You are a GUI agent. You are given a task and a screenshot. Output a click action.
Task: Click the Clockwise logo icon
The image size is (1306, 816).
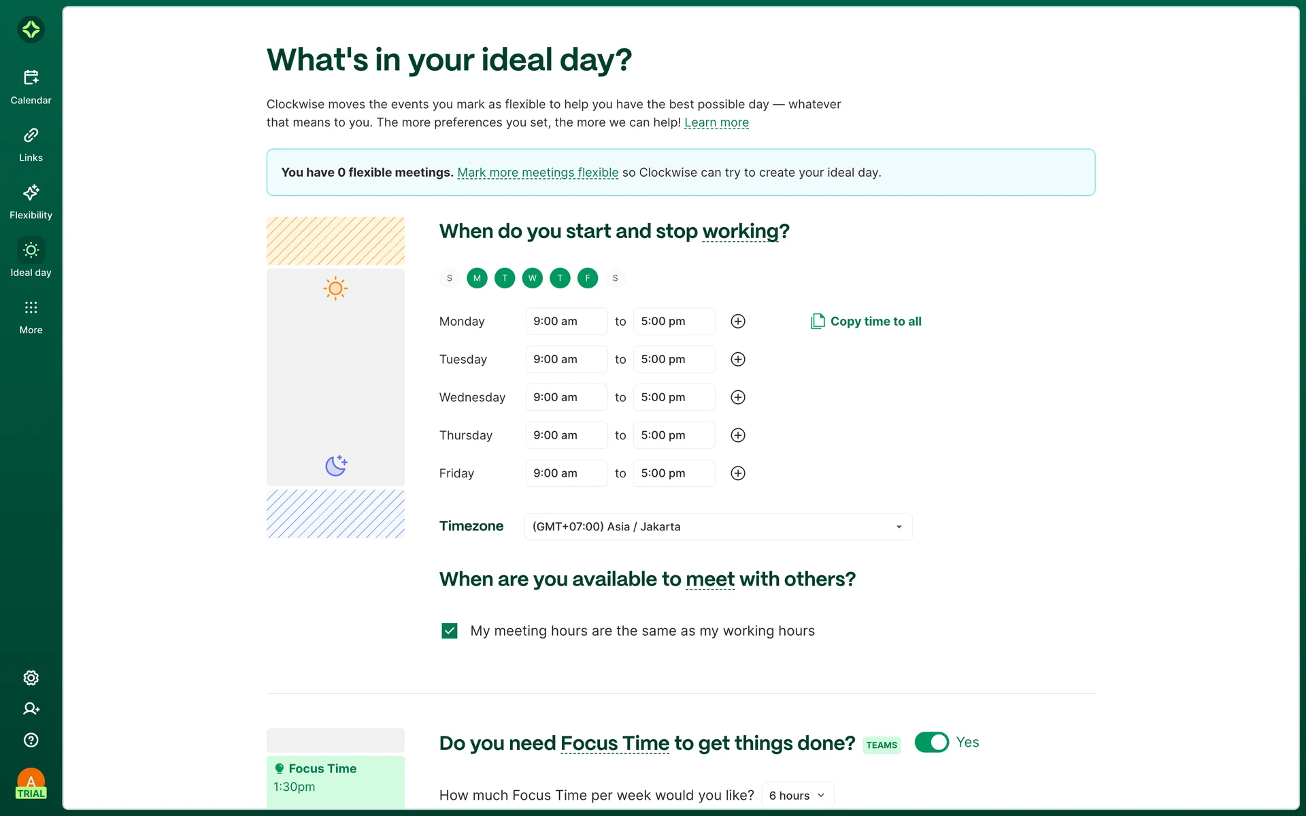tap(31, 29)
